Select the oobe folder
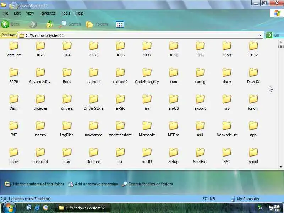 (13, 155)
